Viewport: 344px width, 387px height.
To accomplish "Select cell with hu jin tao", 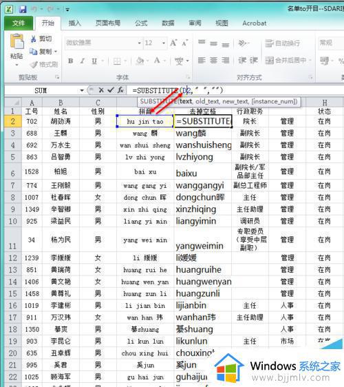I will [x=145, y=121].
